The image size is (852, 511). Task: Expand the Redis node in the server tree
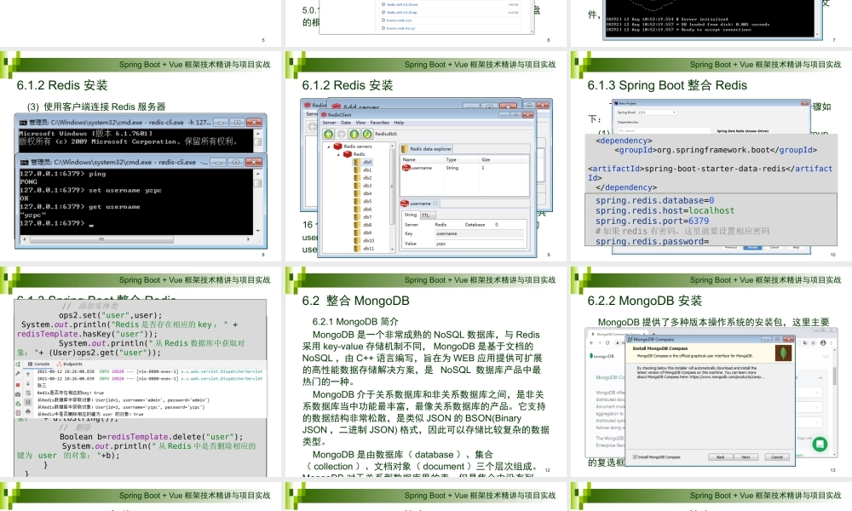click(x=338, y=154)
